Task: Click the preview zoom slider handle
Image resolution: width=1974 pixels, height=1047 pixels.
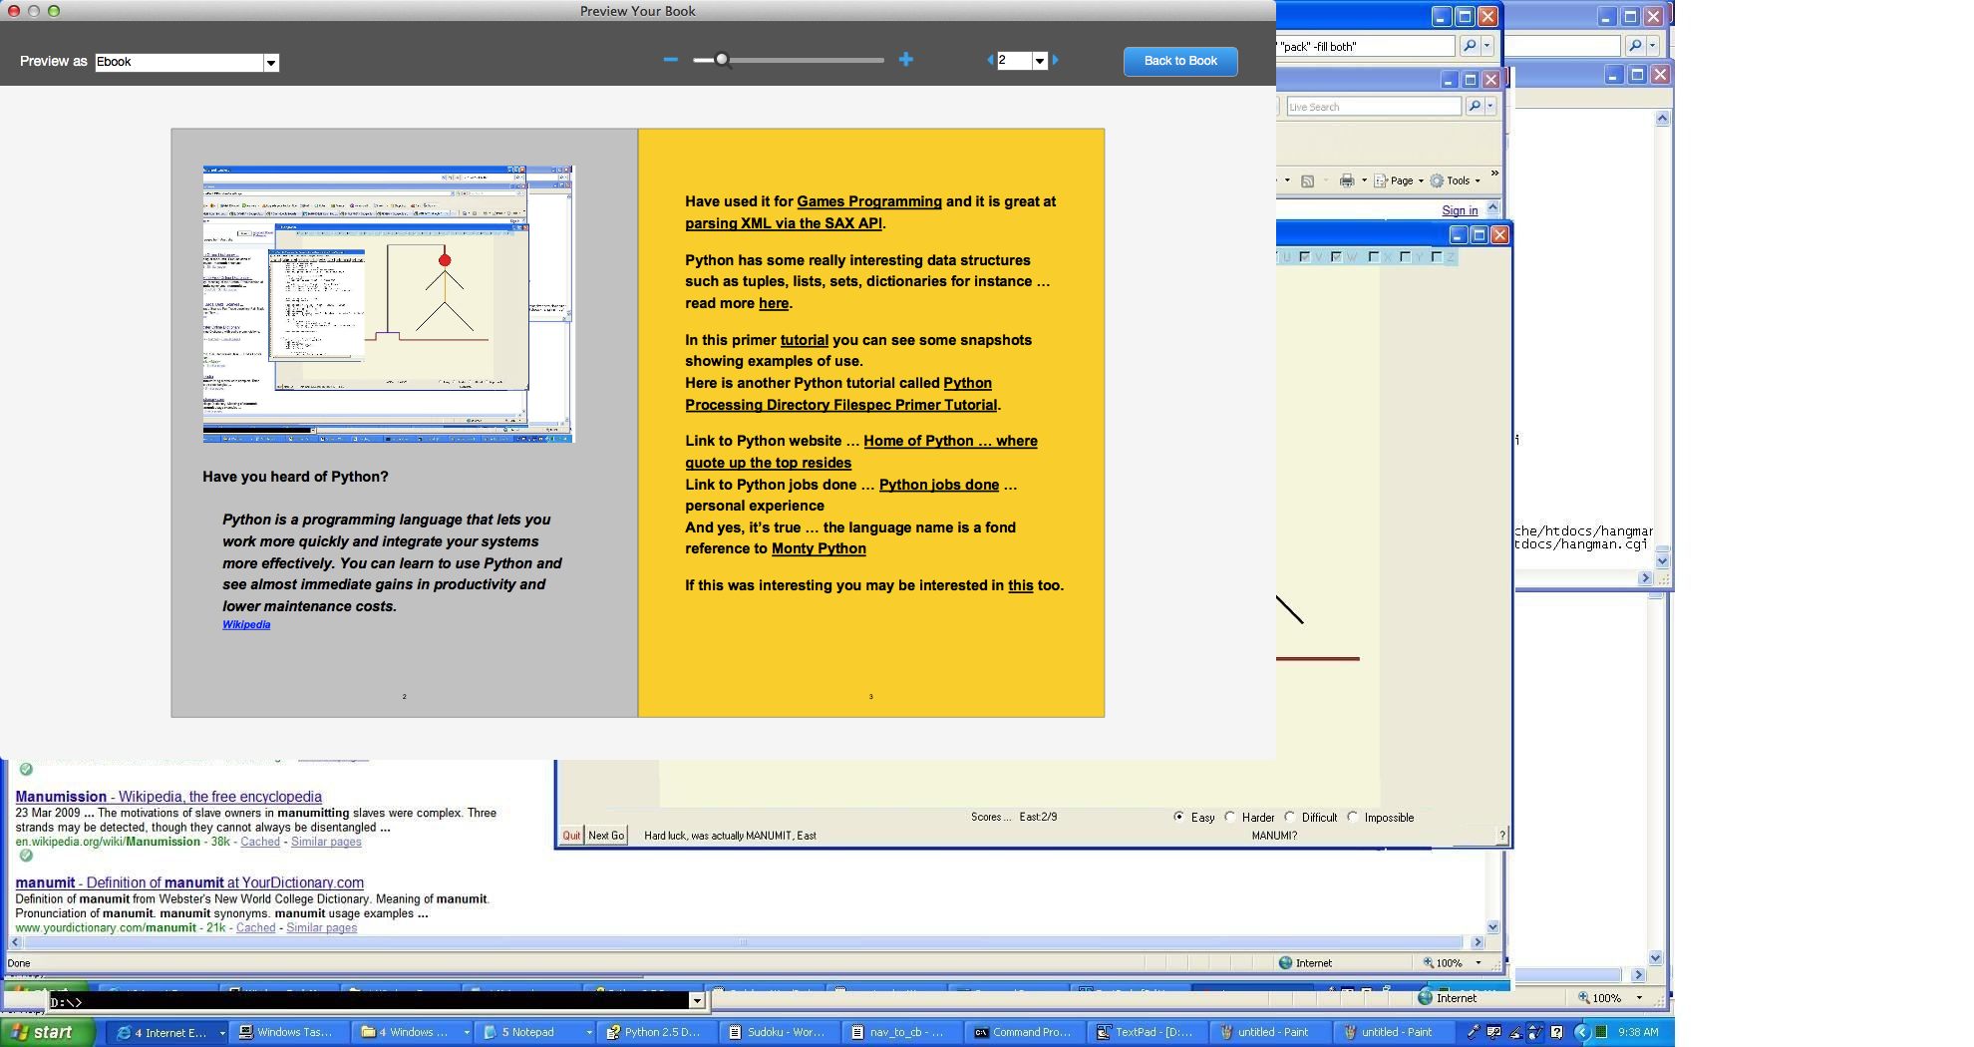Action: coord(722,60)
